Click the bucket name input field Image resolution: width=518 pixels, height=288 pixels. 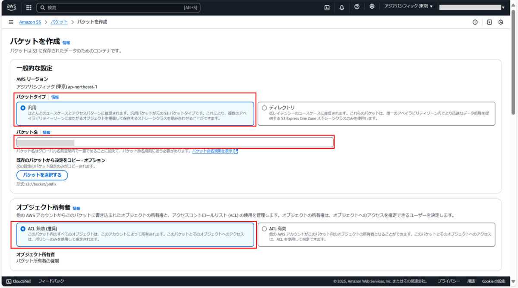[175, 142]
